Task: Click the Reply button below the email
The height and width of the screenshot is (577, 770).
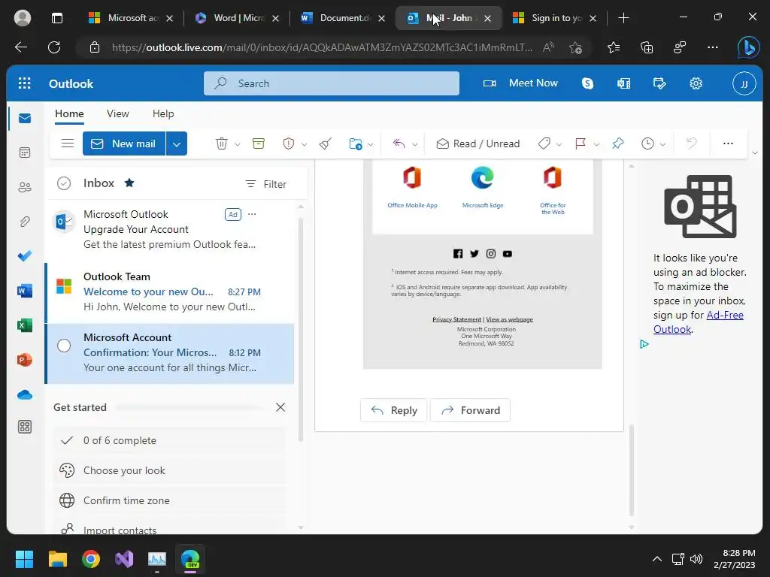Action: coord(394,410)
